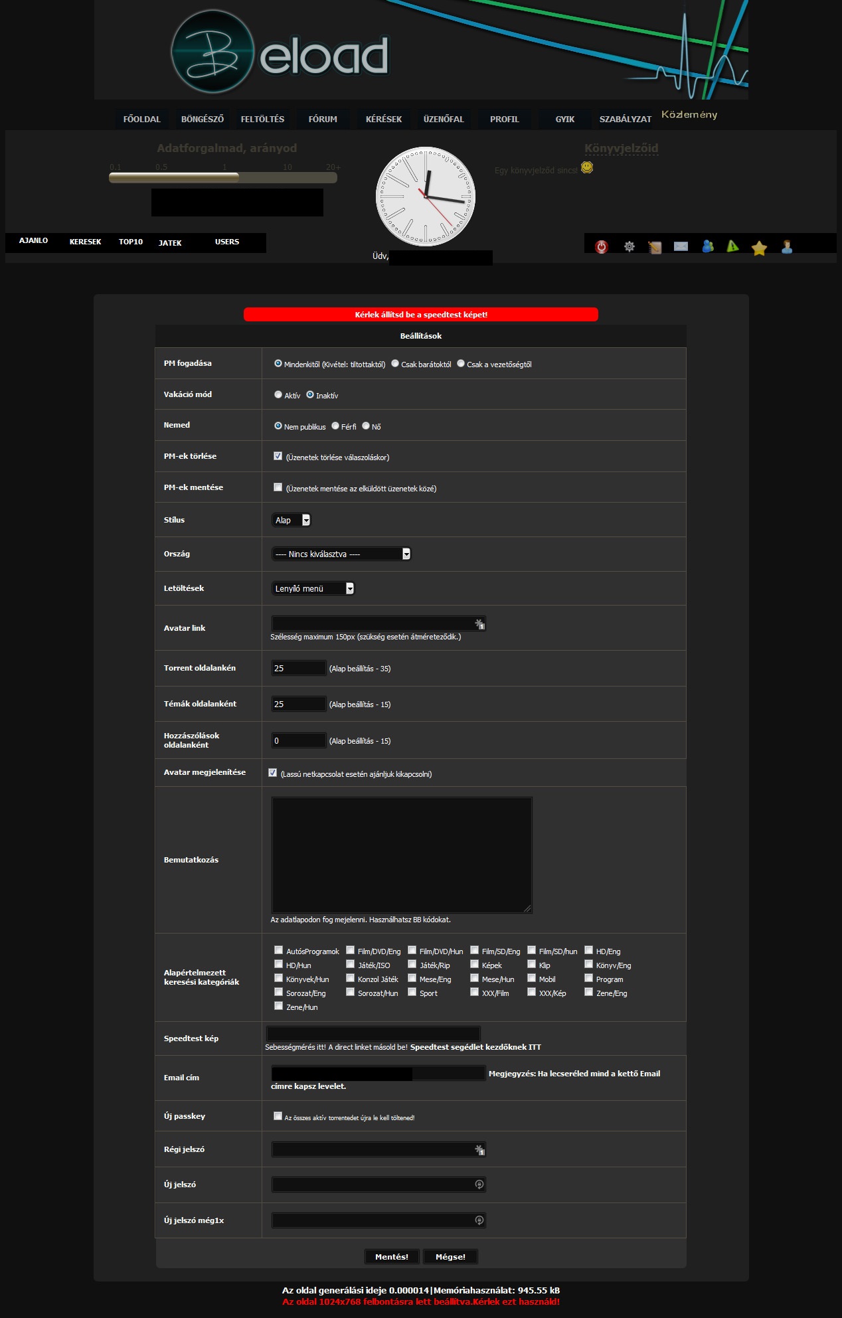Screen dimensions: 842x1318
Task: Click into the Bemutatkozás text area
Action: tap(402, 855)
